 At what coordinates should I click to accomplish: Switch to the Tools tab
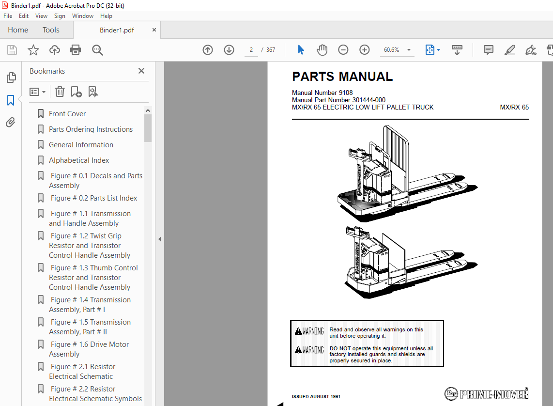pyautogui.click(x=51, y=30)
